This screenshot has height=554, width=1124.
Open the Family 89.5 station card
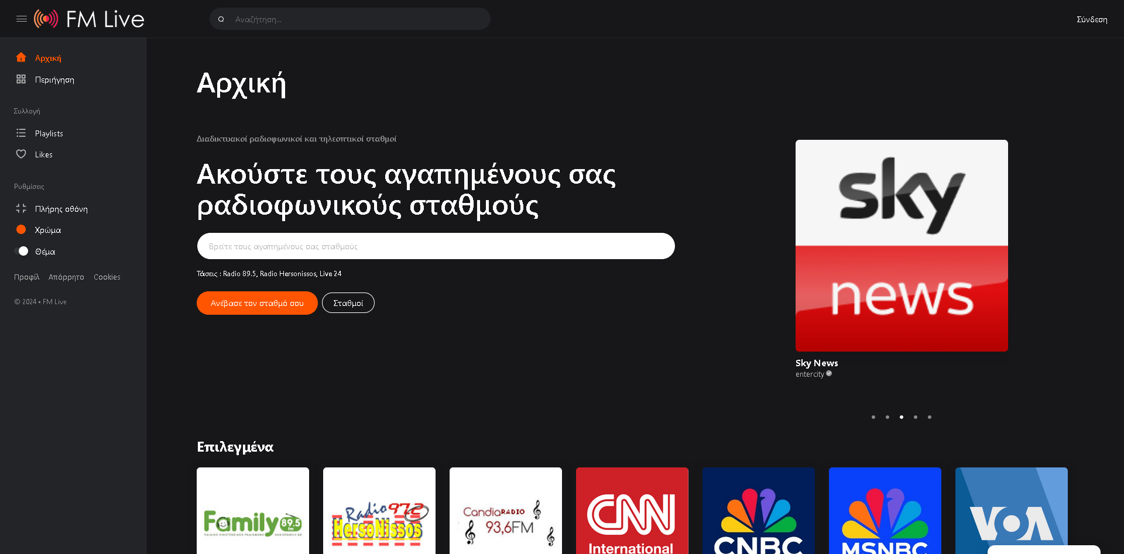[x=253, y=511]
